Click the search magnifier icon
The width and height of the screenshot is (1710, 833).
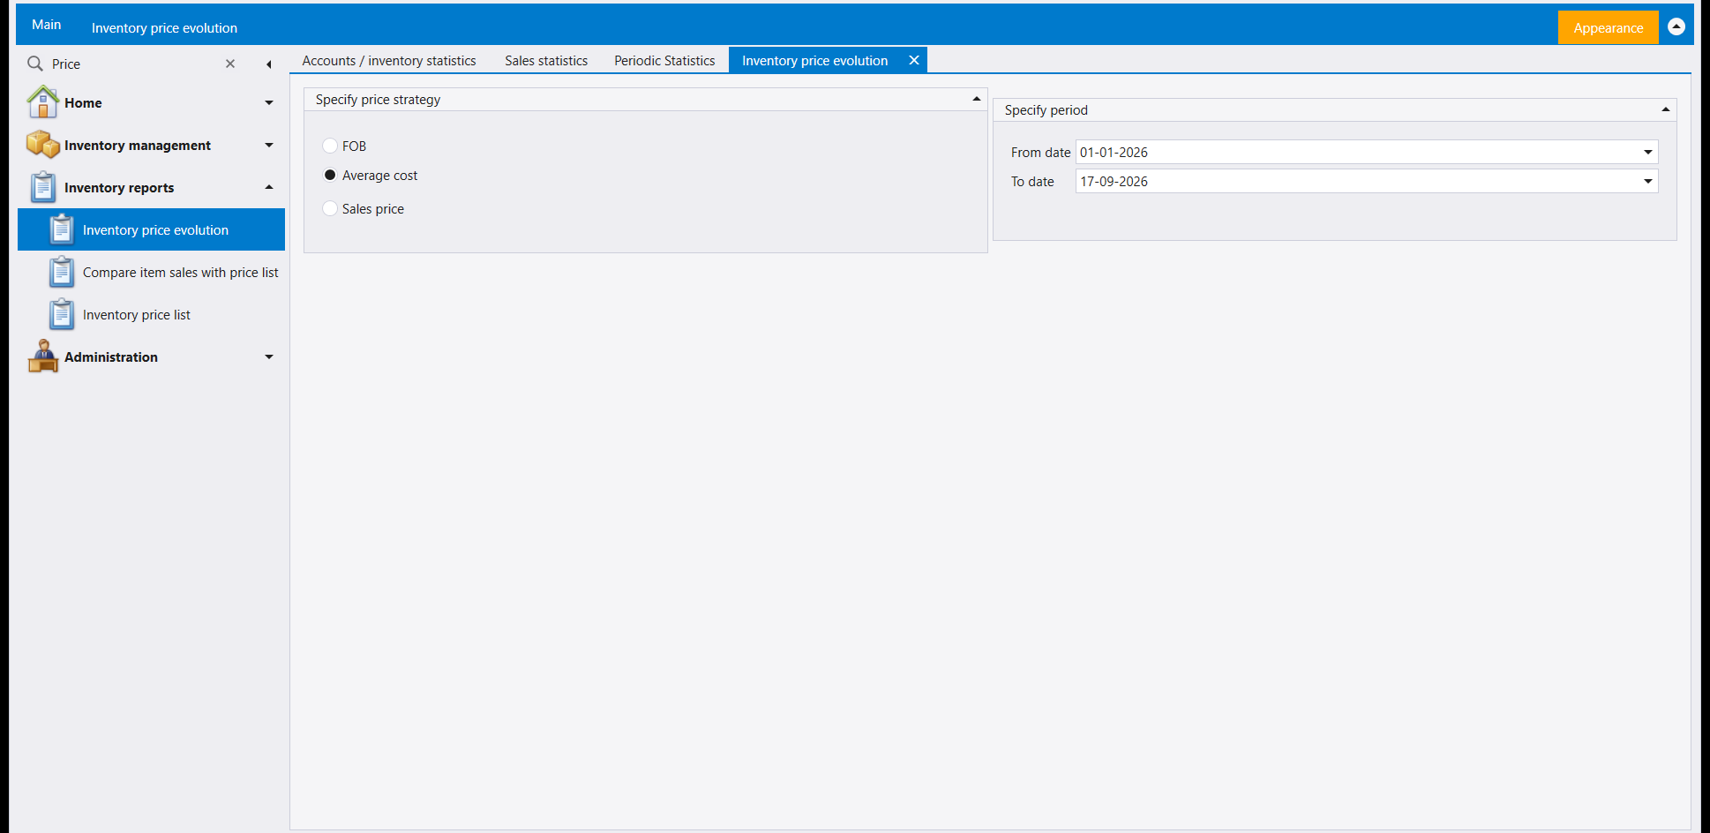click(35, 64)
